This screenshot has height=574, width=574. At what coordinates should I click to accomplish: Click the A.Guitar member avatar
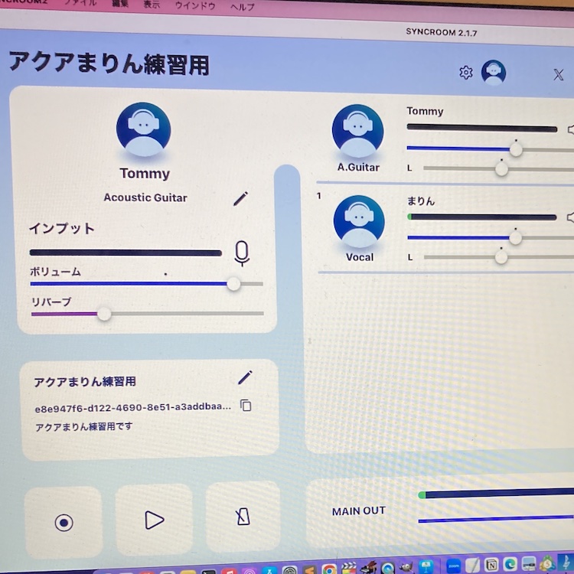tap(357, 131)
